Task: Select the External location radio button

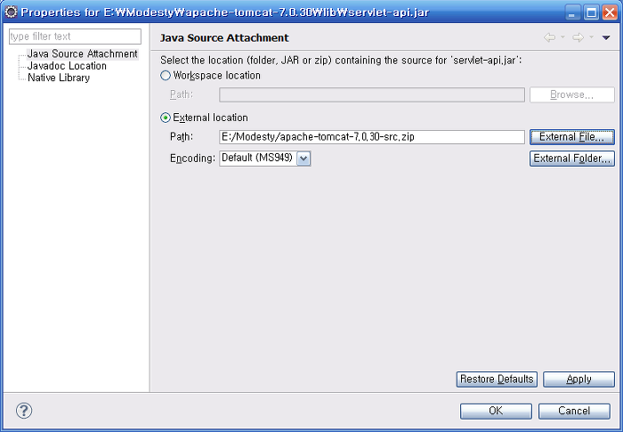Action: coord(166,118)
